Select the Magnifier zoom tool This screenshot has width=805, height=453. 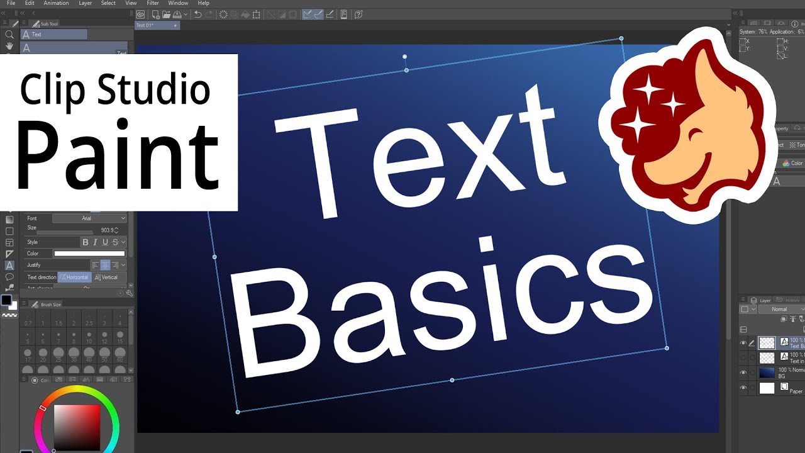(x=9, y=35)
